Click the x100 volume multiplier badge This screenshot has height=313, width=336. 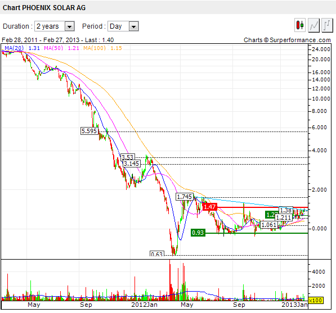click(316, 301)
